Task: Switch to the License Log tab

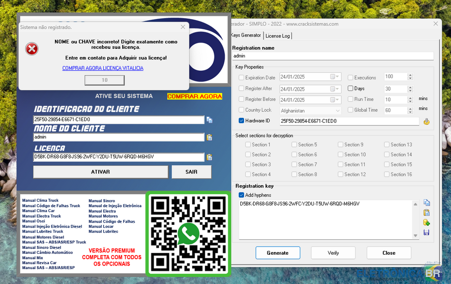Action: coord(277,36)
